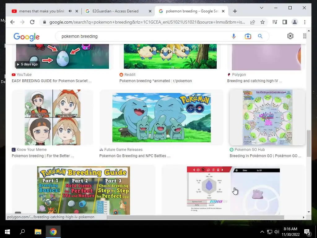
Task: Open the tab search chevron
Action: (x=261, y=8)
